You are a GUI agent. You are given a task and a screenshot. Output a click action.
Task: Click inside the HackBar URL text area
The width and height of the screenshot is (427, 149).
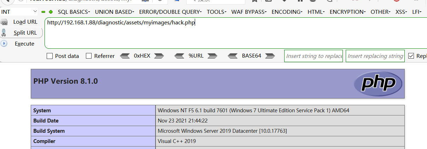[x=236, y=33]
